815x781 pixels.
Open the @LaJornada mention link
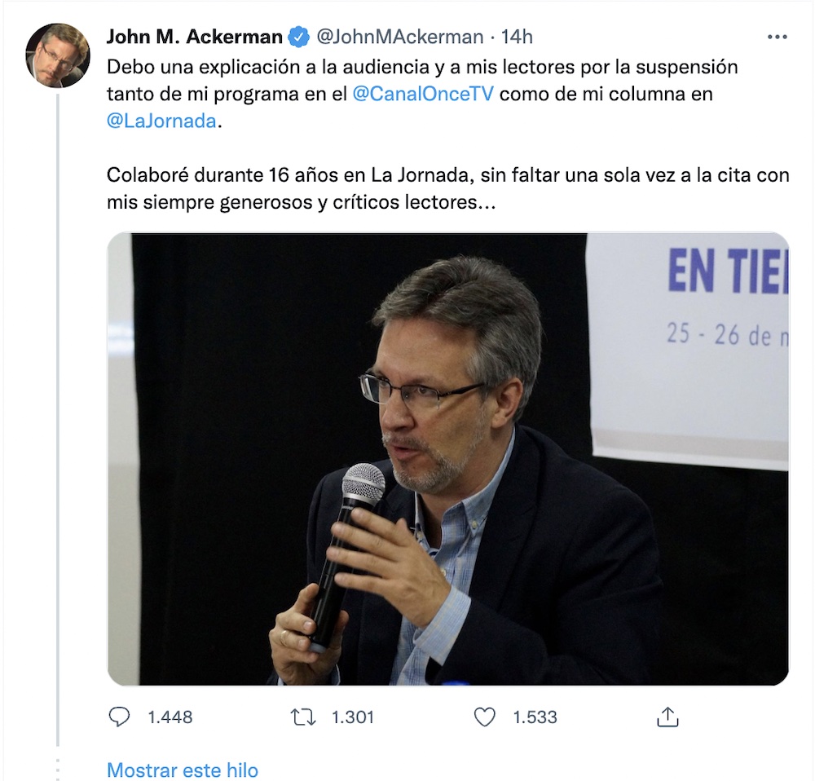(161, 121)
